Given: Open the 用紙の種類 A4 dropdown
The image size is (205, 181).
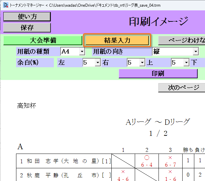Looking at the screenshot, I should pyautogui.click(x=82, y=51).
